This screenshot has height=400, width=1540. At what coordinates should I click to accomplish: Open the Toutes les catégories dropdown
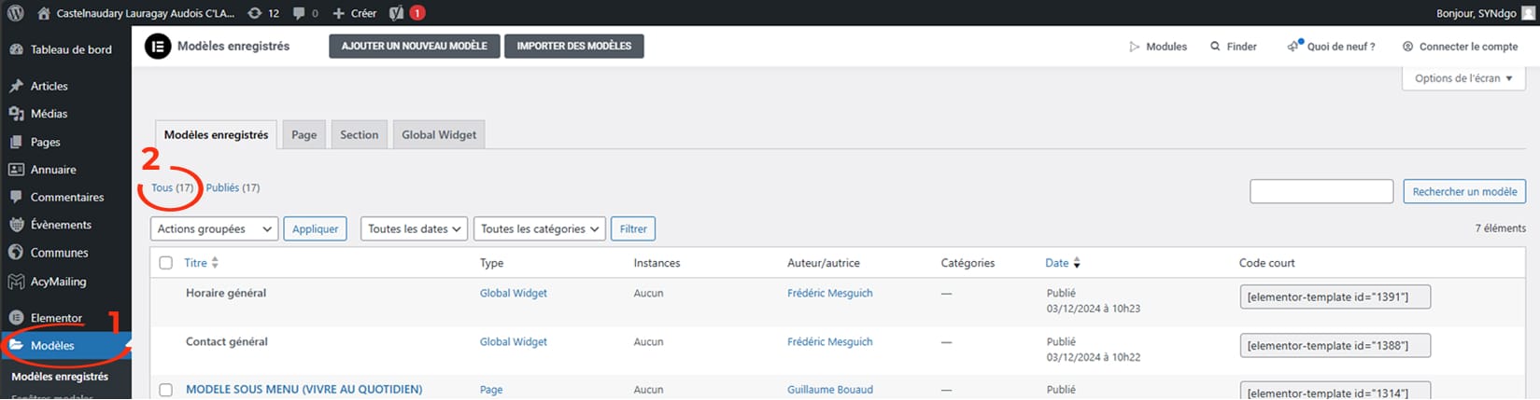[540, 228]
